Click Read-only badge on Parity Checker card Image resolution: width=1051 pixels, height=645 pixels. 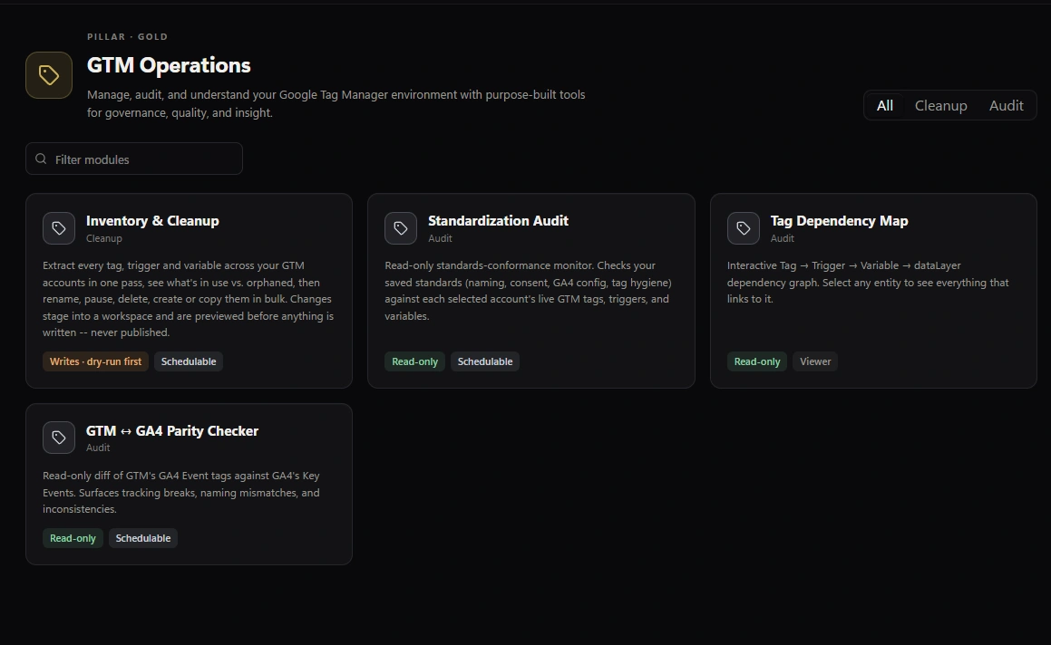coord(73,538)
